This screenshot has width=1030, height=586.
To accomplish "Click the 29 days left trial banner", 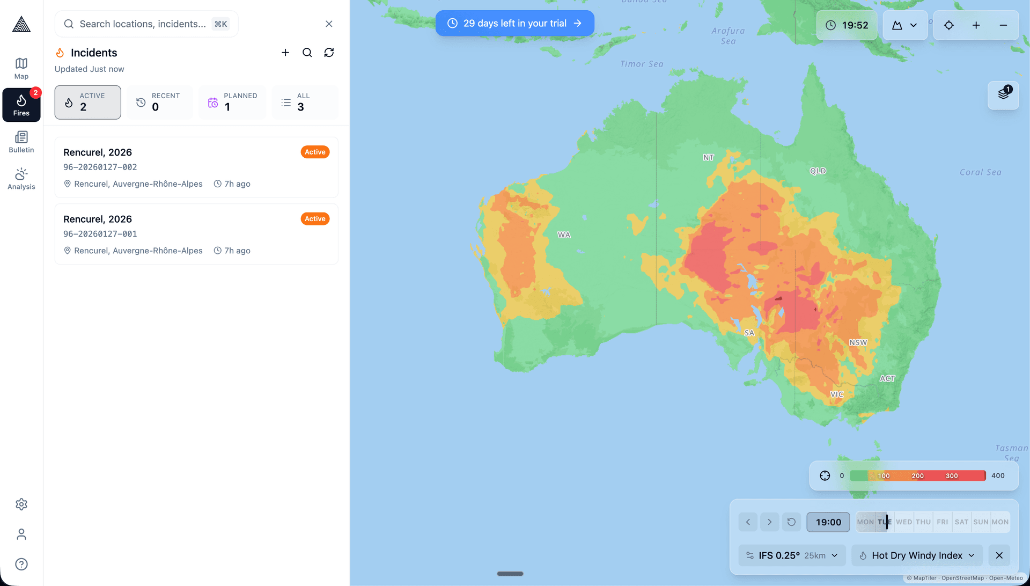I will click(514, 23).
